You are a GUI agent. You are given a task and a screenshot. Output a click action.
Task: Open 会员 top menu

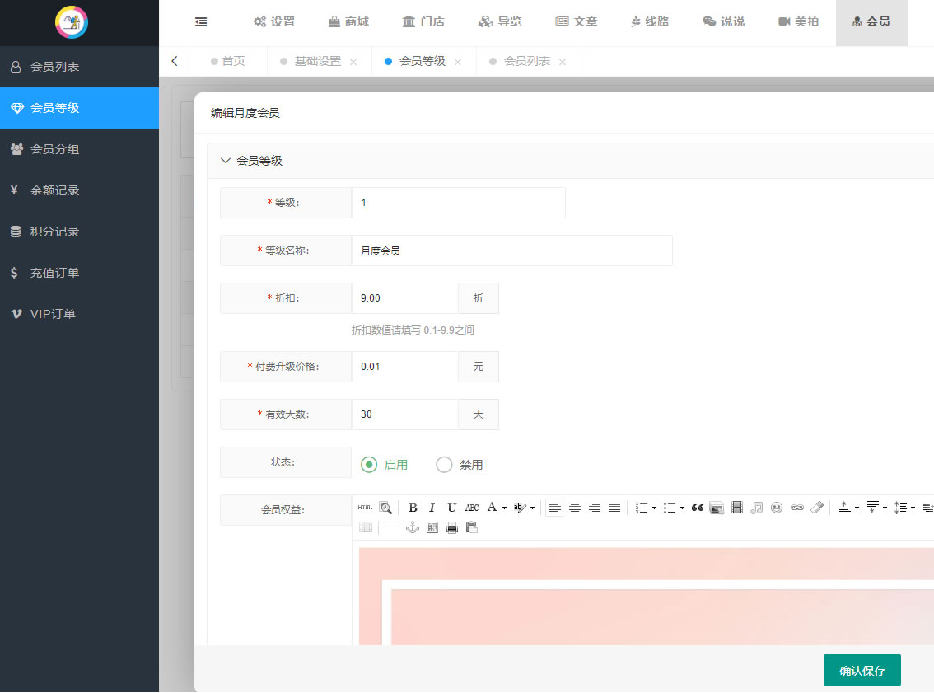tap(871, 22)
